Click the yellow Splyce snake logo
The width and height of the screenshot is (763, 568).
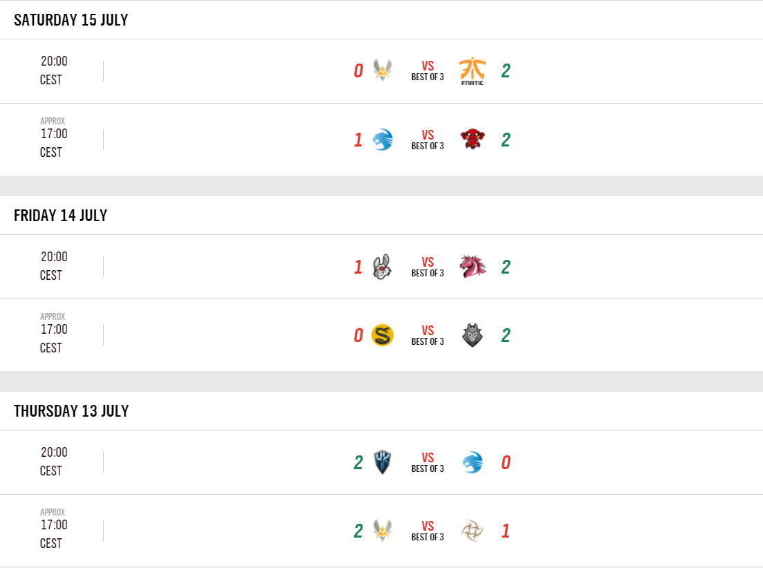tap(383, 336)
